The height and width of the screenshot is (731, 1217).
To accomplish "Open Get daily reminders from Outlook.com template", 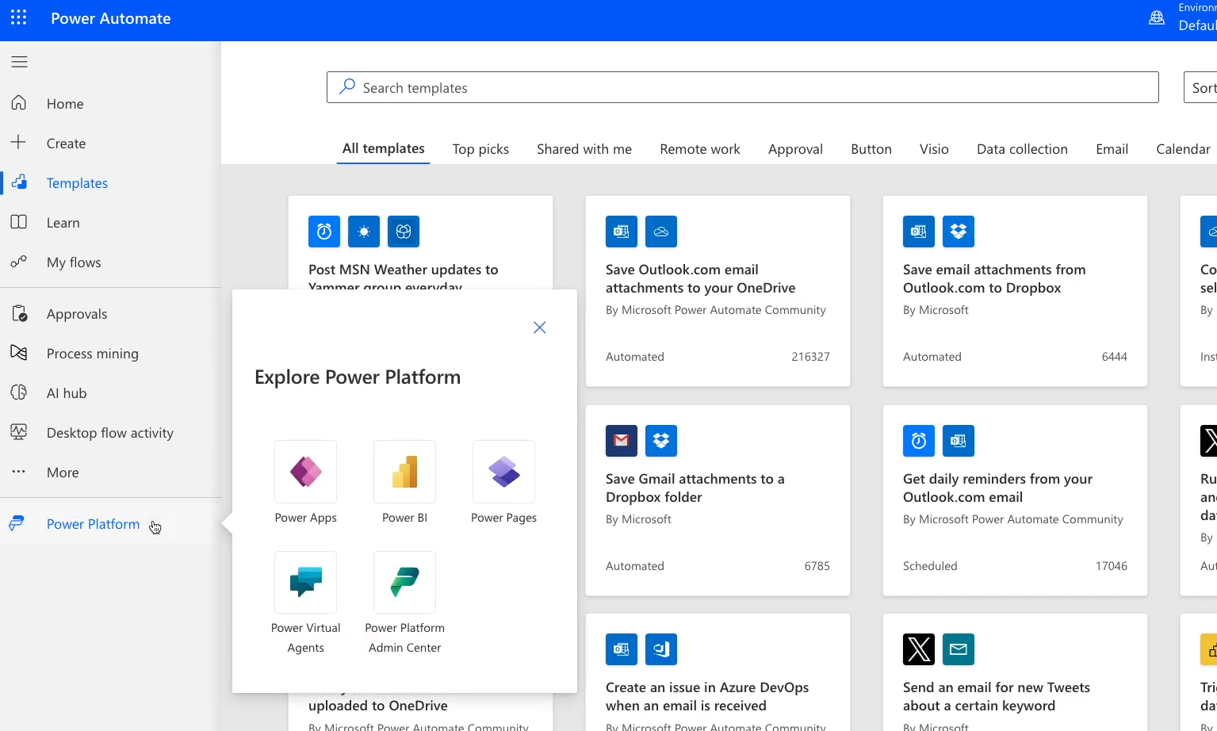I will tap(1015, 500).
